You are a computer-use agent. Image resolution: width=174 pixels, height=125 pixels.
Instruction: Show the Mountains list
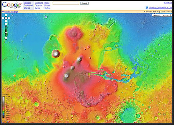(x=39, y=3)
